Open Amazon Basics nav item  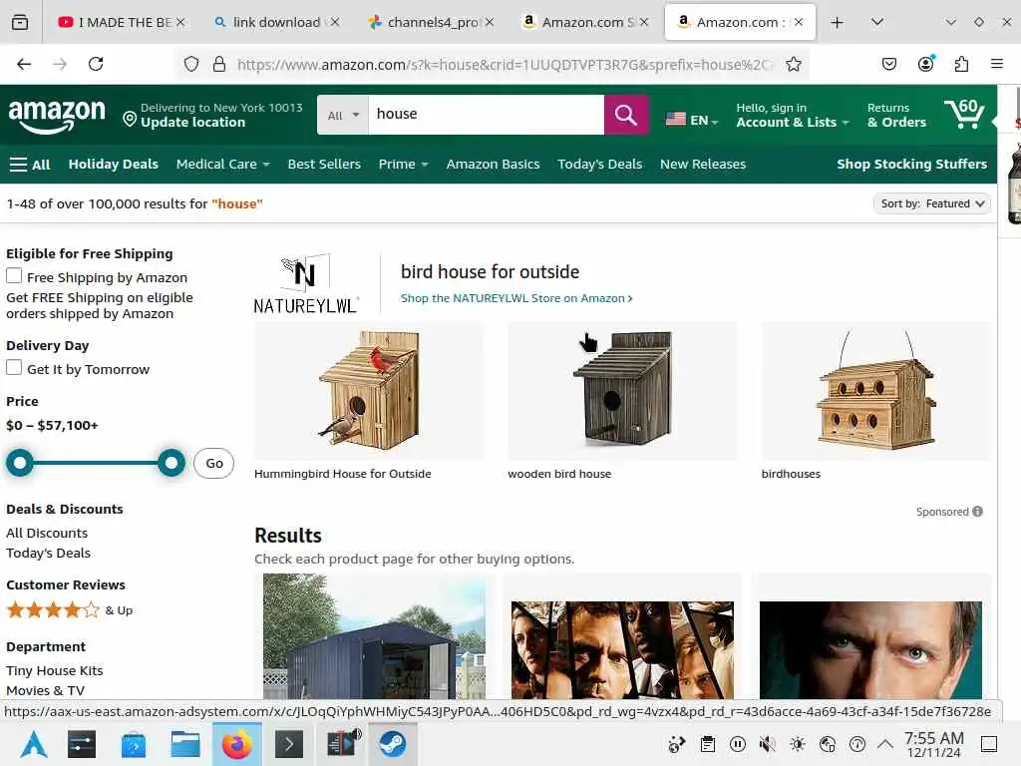pos(493,165)
